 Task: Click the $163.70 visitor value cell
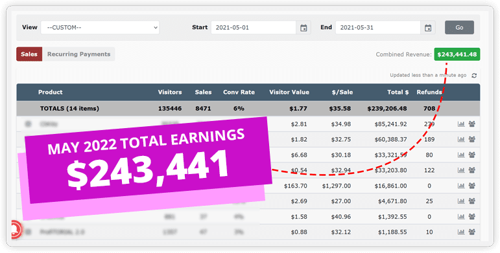(296, 186)
